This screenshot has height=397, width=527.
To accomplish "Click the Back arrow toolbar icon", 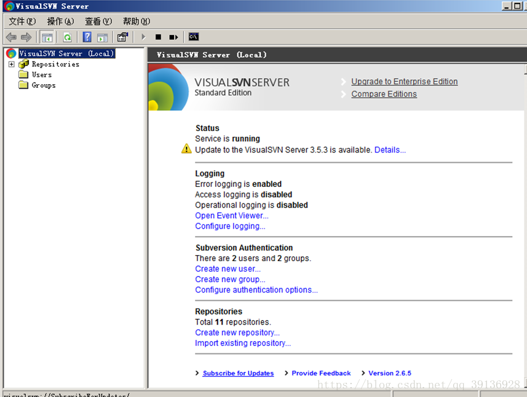I will click(x=11, y=37).
